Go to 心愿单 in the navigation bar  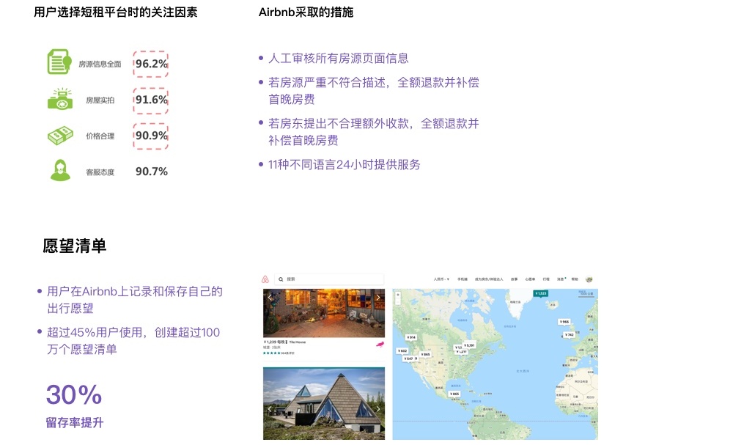click(530, 279)
